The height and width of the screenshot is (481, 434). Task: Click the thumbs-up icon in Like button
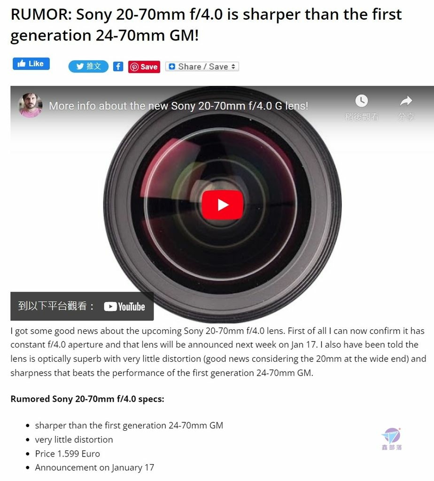[21, 63]
